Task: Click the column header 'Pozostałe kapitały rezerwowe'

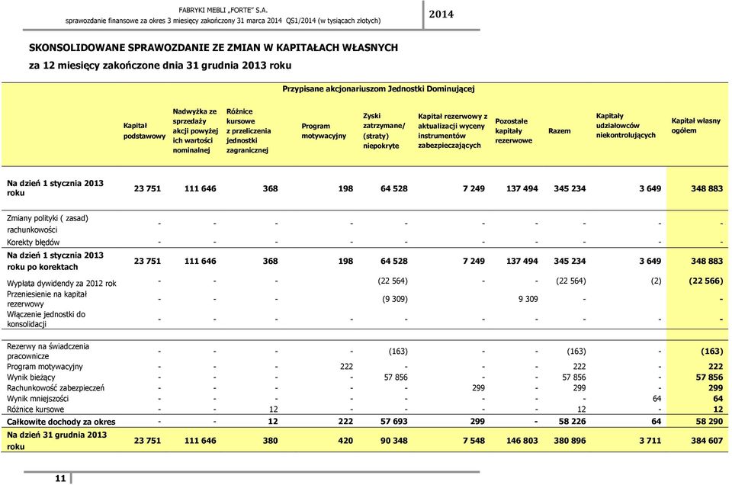Action: coord(513,130)
